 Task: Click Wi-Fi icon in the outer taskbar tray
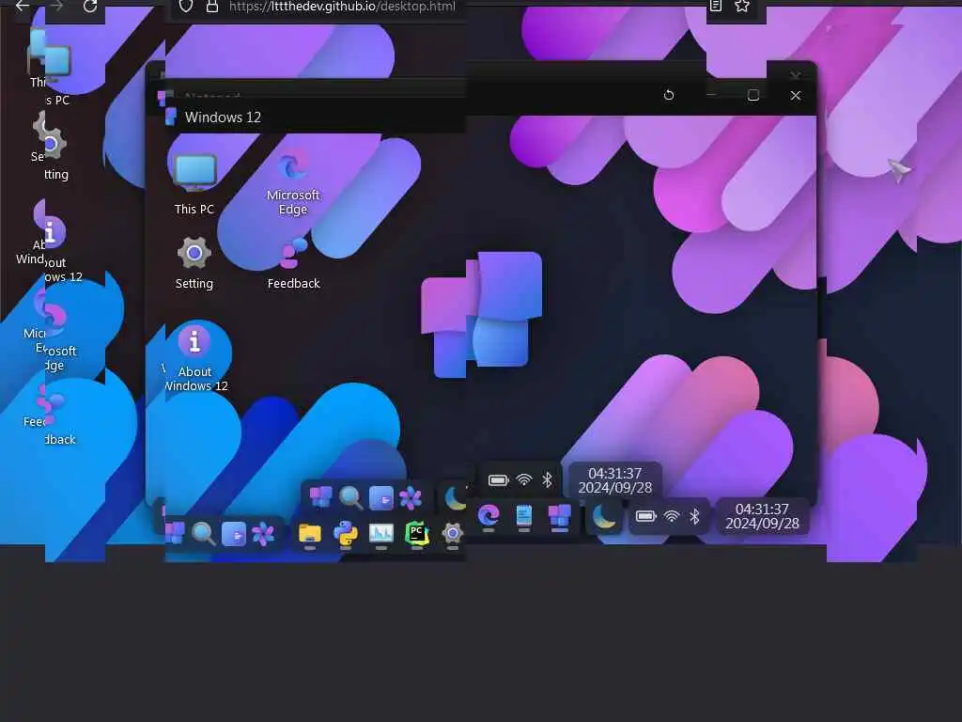click(x=672, y=516)
